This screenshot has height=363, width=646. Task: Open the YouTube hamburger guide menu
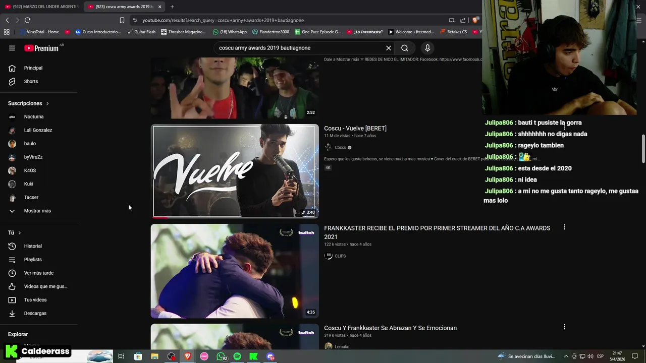click(12, 48)
